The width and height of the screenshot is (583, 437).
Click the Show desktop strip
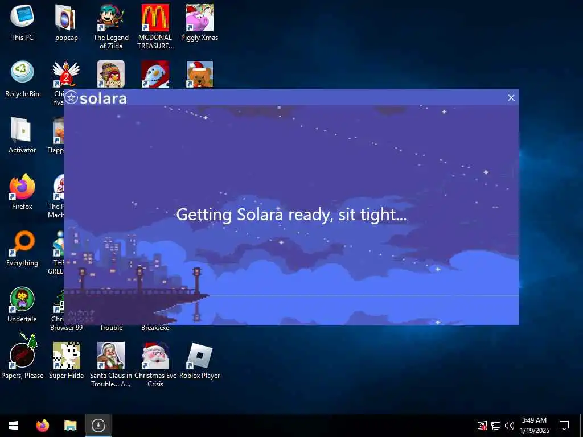581,426
